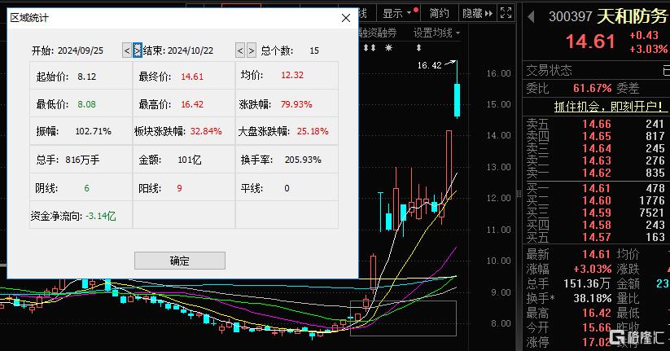The height and width of the screenshot is (351, 670).
Task: Click the 大盘涨跌幅 value 25.18%
Action: (313, 131)
